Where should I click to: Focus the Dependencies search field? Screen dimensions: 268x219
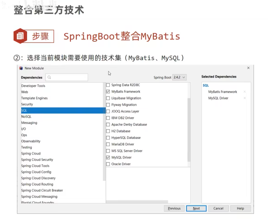(x=67, y=77)
